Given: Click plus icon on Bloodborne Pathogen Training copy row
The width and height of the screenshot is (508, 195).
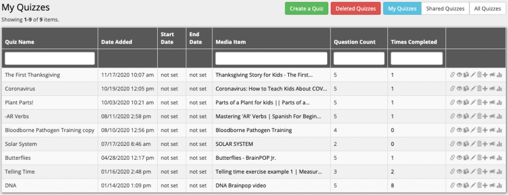Looking at the screenshot, I should point(485,130).
